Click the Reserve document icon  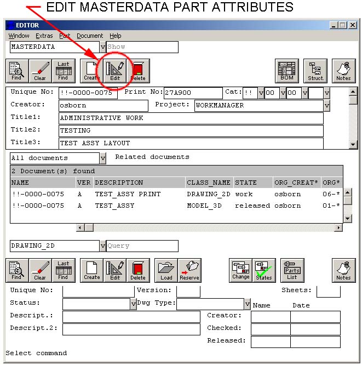(189, 270)
